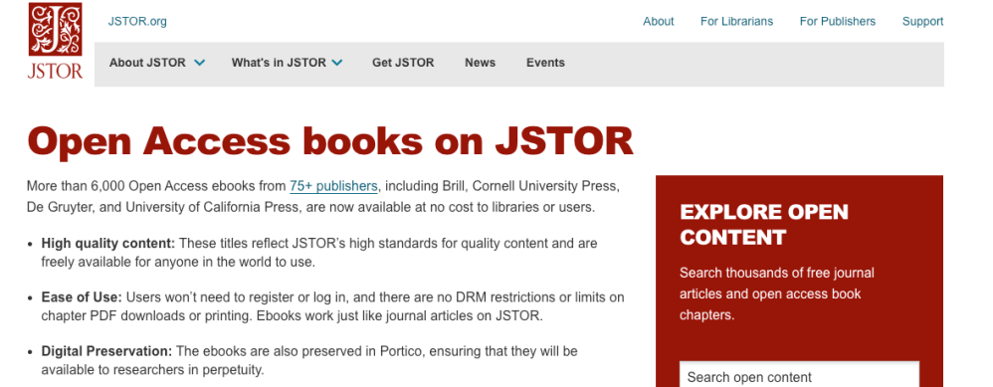Click the Digital Preservation bullet label
Viewport: 993px width, 387px height.
(x=107, y=351)
